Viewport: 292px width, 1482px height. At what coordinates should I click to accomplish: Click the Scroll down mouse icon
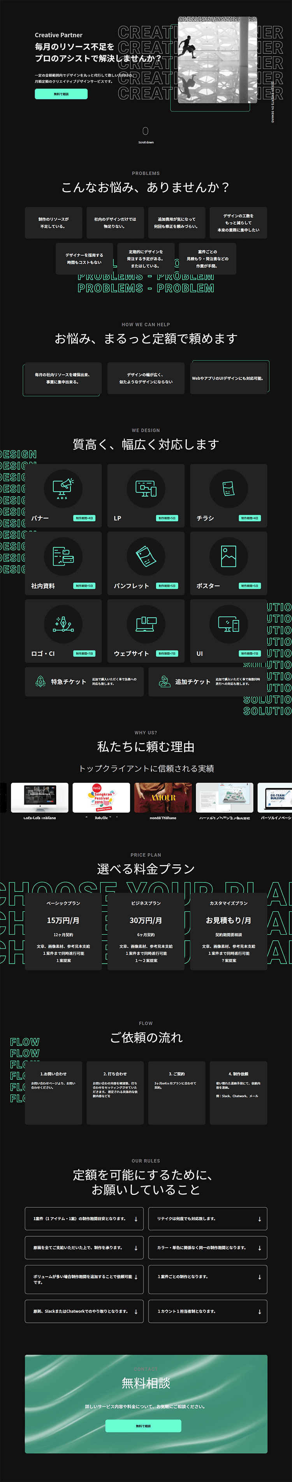pos(146,131)
